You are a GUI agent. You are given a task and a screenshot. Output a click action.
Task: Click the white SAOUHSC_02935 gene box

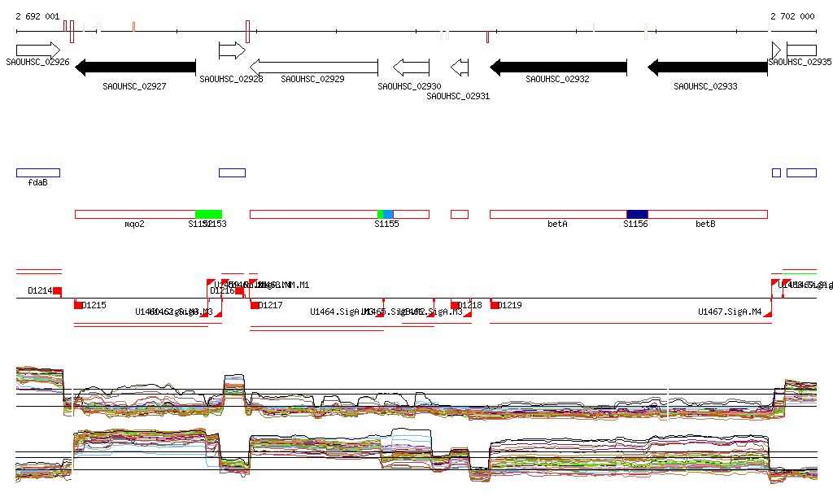801,50
